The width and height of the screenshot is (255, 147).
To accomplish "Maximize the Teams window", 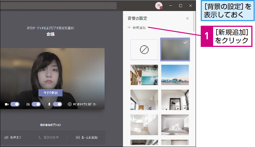I will pyautogui.click(x=181, y=6).
